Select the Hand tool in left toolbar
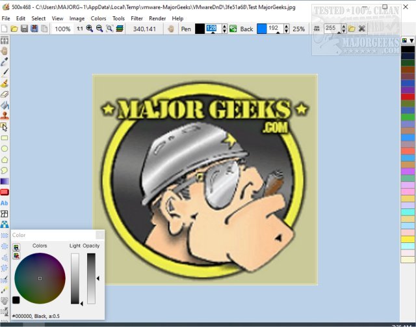 point(5,51)
